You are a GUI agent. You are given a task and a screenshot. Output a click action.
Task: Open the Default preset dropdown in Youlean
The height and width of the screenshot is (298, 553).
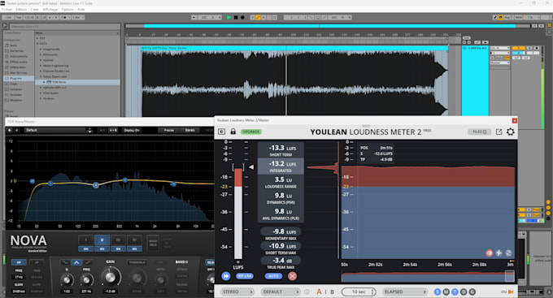pyautogui.click(x=281, y=292)
